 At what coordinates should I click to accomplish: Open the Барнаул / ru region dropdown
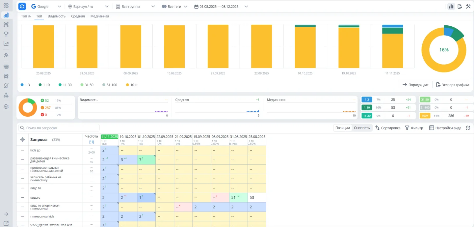click(88, 7)
